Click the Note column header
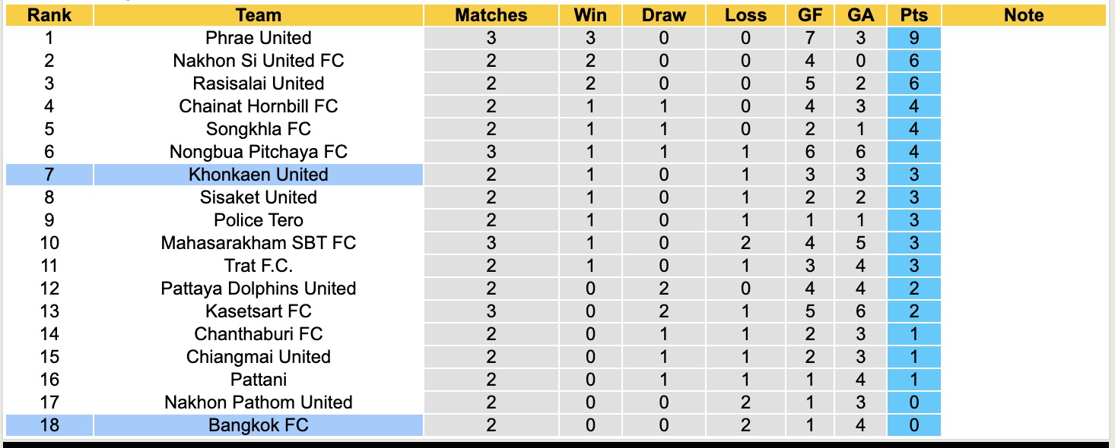 [x=1024, y=15]
